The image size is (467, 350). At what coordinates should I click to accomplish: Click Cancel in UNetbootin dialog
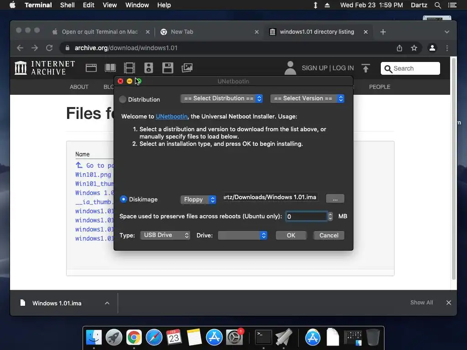(x=329, y=236)
